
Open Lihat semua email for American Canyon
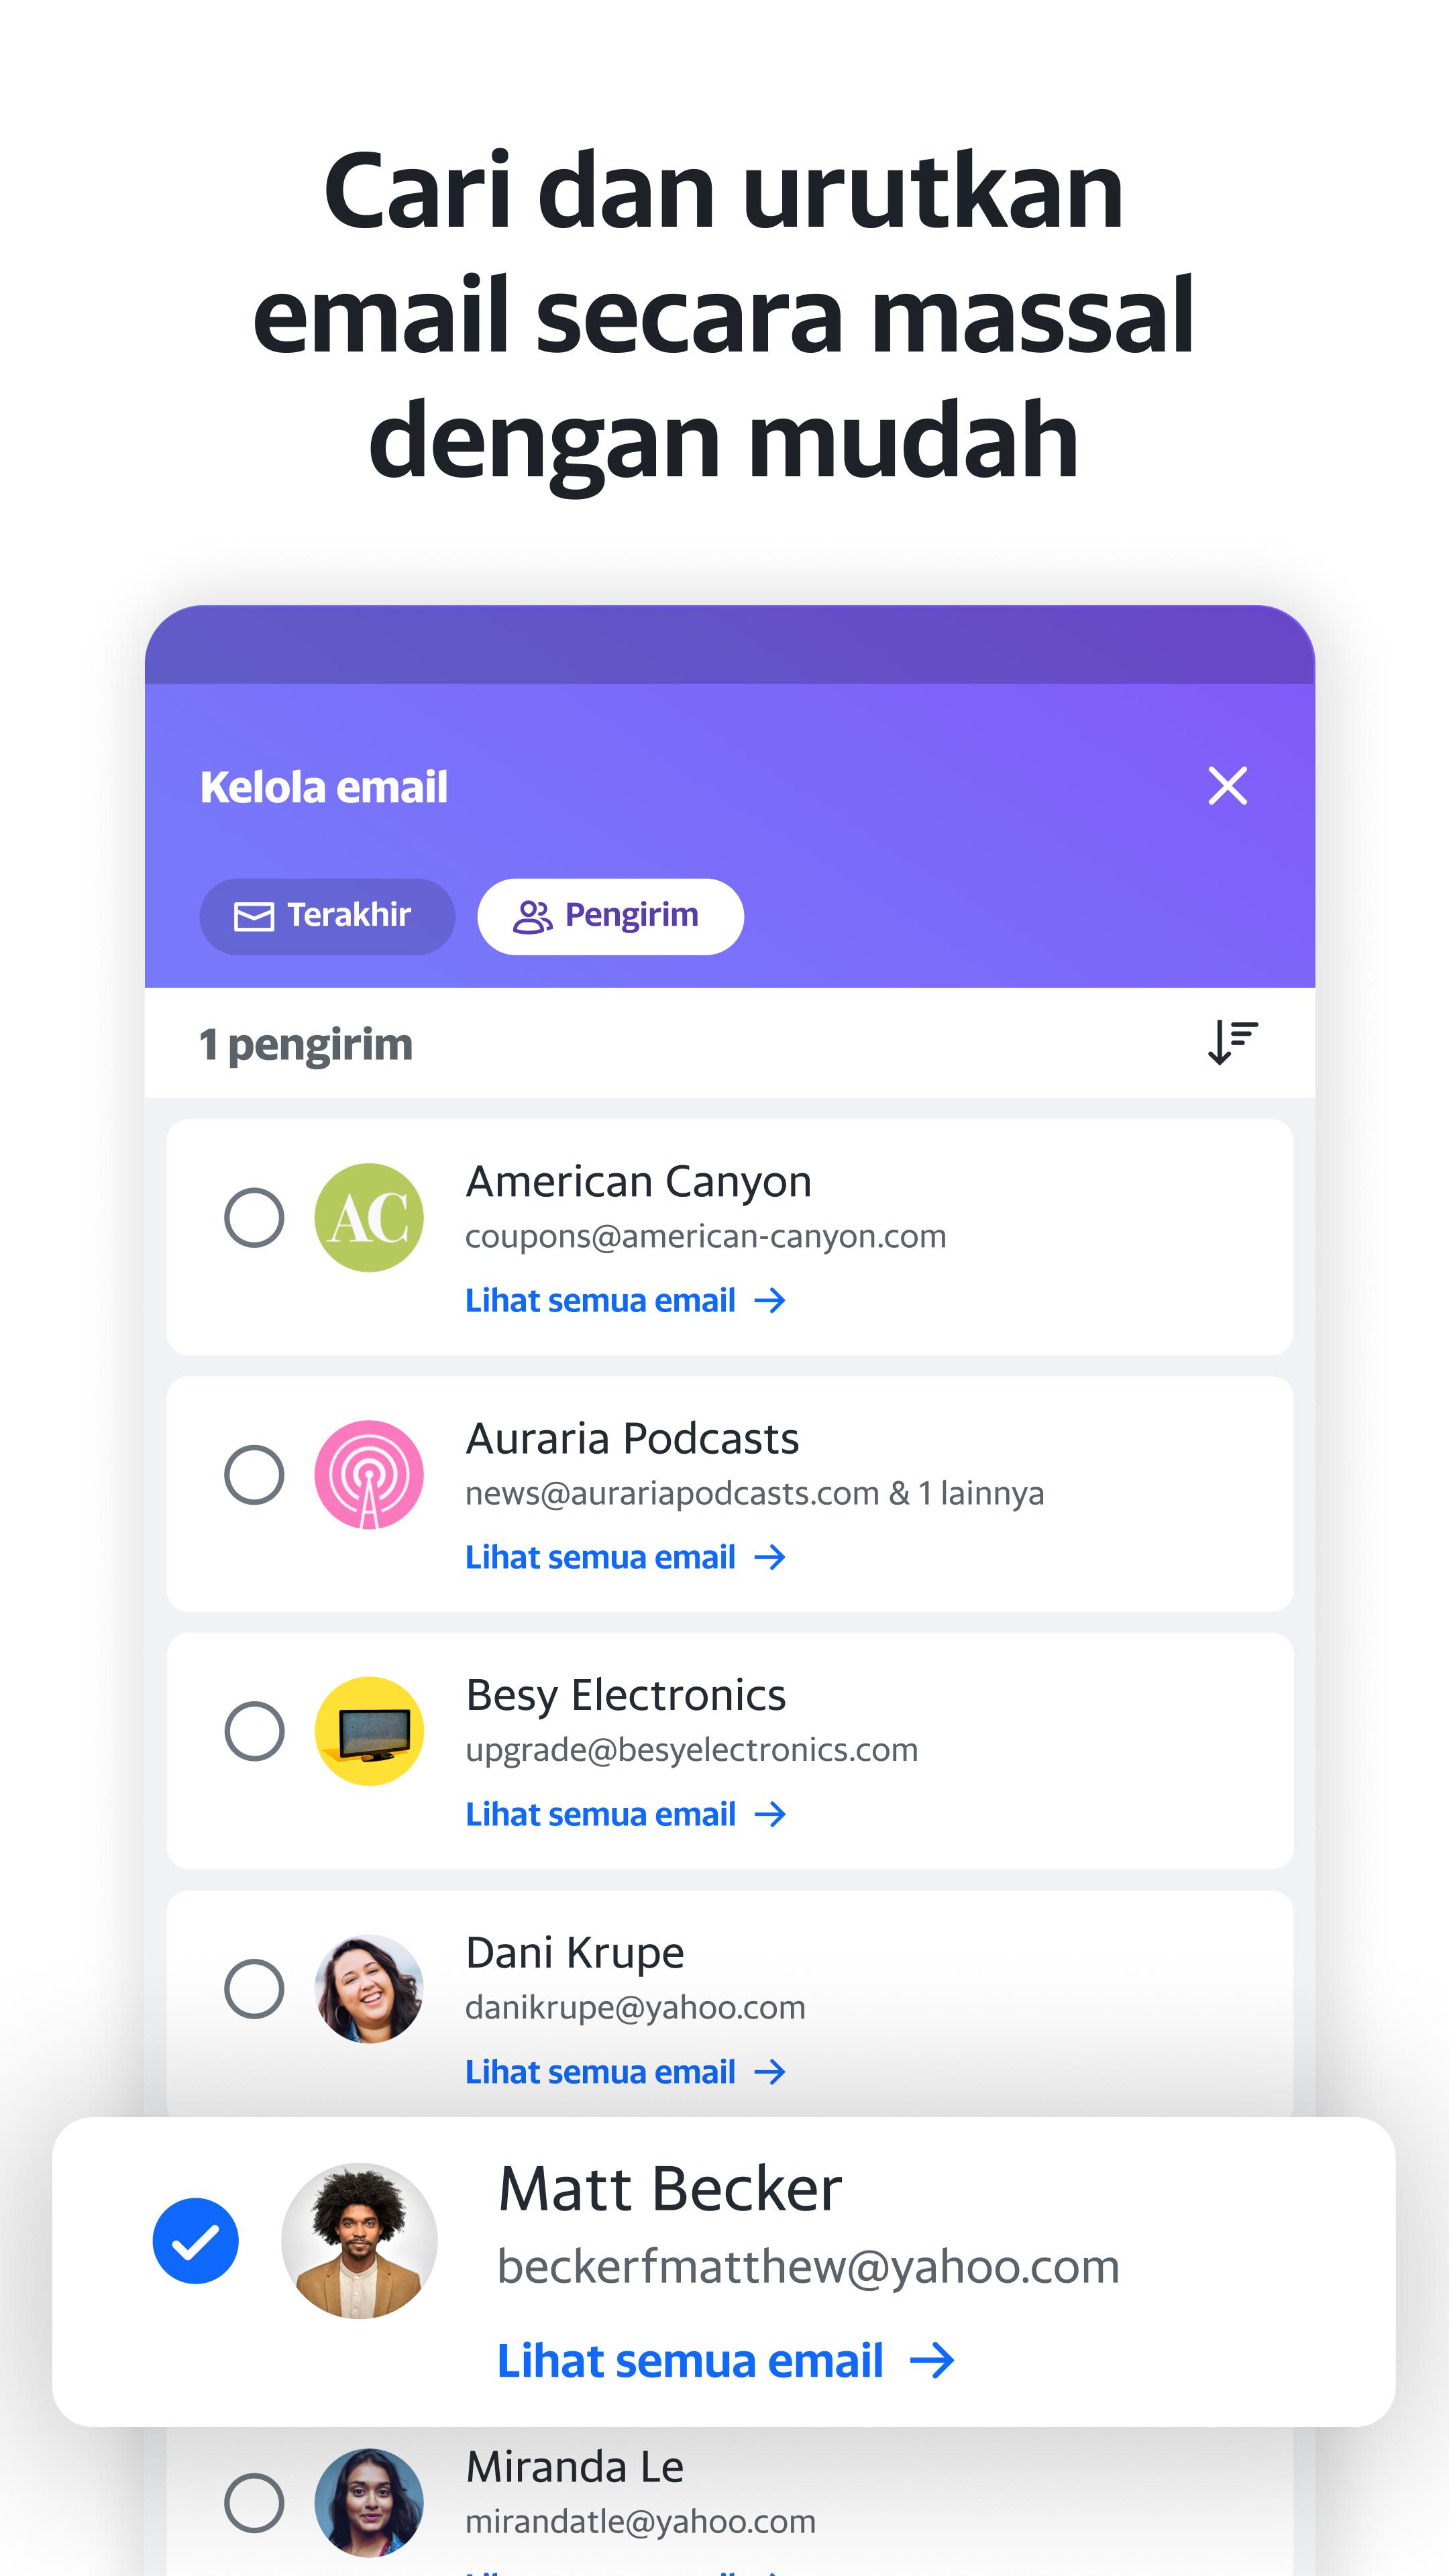coord(626,1300)
